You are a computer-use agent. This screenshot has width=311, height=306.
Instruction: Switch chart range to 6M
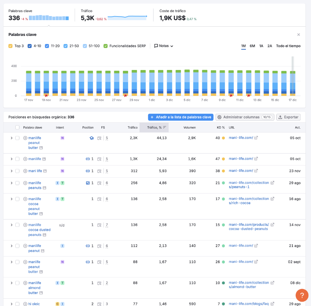coord(252,46)
